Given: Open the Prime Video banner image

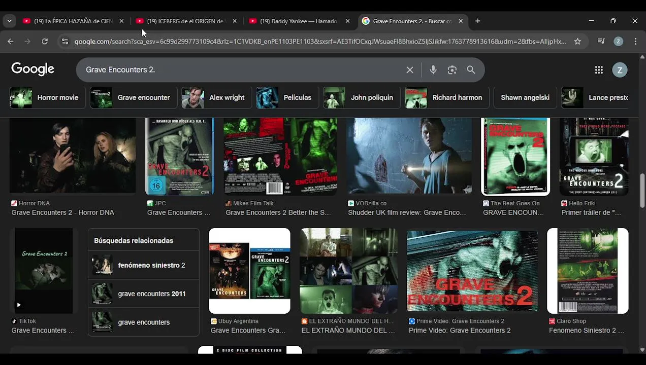Looking at the screenshot, I should tap(472, 271).
